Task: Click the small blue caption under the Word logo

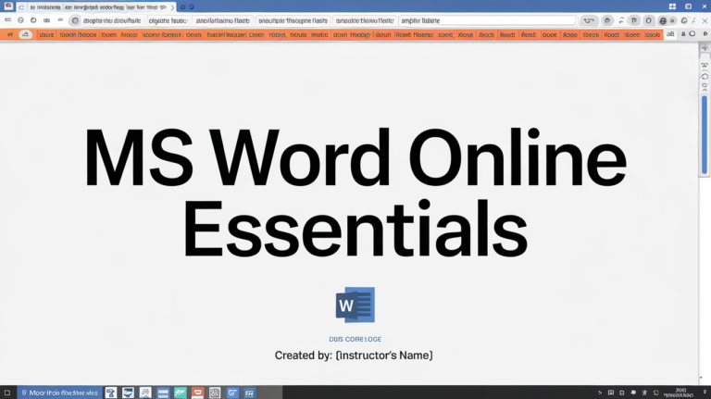Action: click(x=355, y=339)
